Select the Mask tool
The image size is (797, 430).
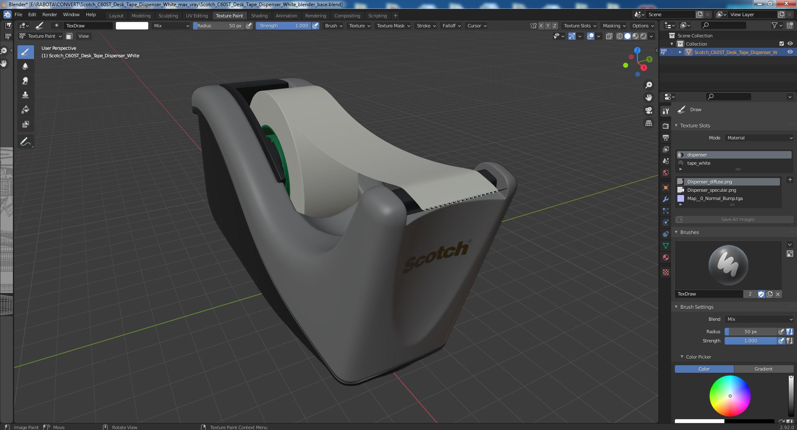[25, 124]
